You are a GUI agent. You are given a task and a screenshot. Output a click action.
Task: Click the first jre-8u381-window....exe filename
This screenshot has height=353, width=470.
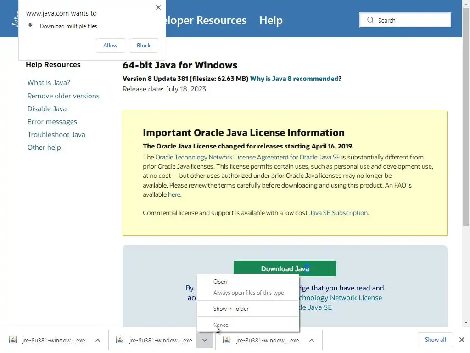coord(54,340)
